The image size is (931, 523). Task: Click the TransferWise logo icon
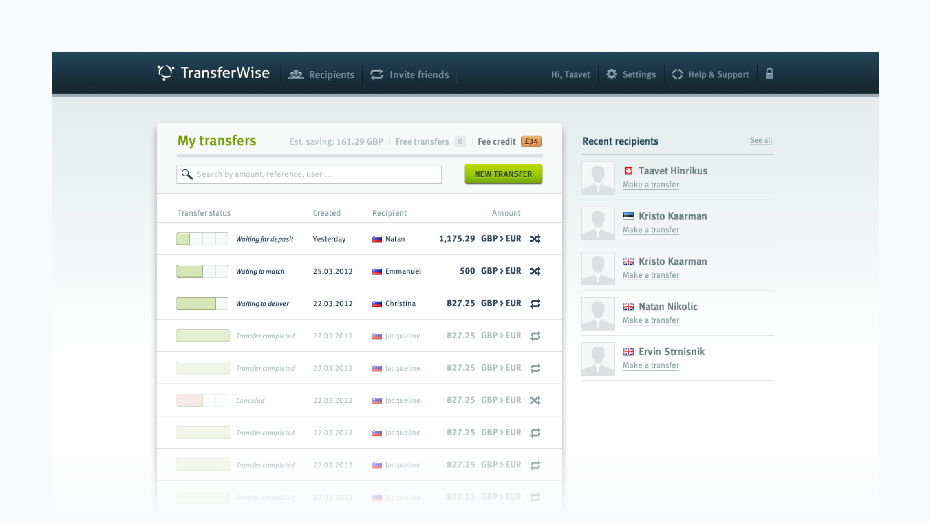coord(166,73)
